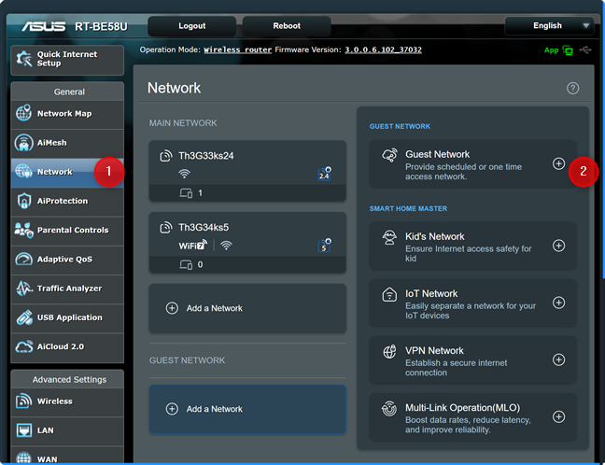The height and width of the screenshot is (465, 605).
Task: Click the Quick Internet Setup icon
Action: [x=24, y=59]
